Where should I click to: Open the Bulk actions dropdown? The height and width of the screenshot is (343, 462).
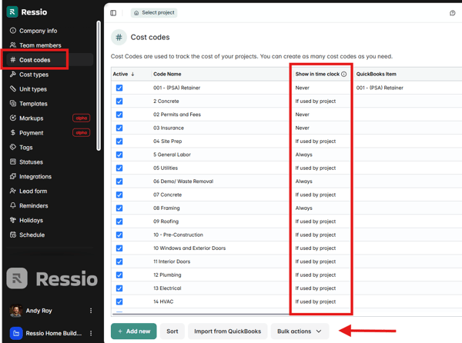(x=300, y=331)
